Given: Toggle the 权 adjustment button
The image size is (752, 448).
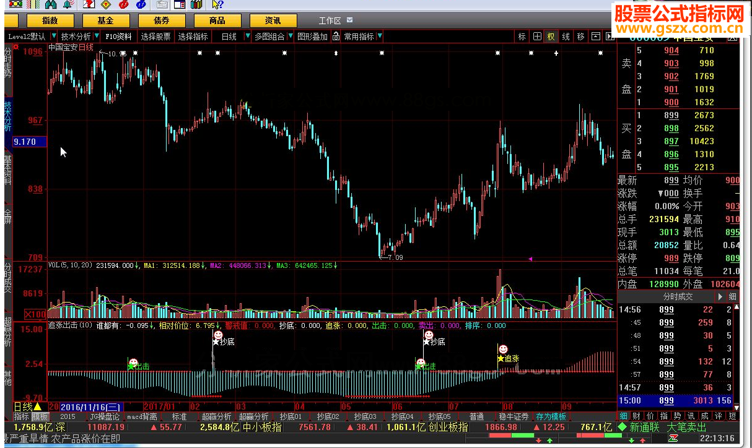Looking at the screenshot, I should (x=551, y=37).
